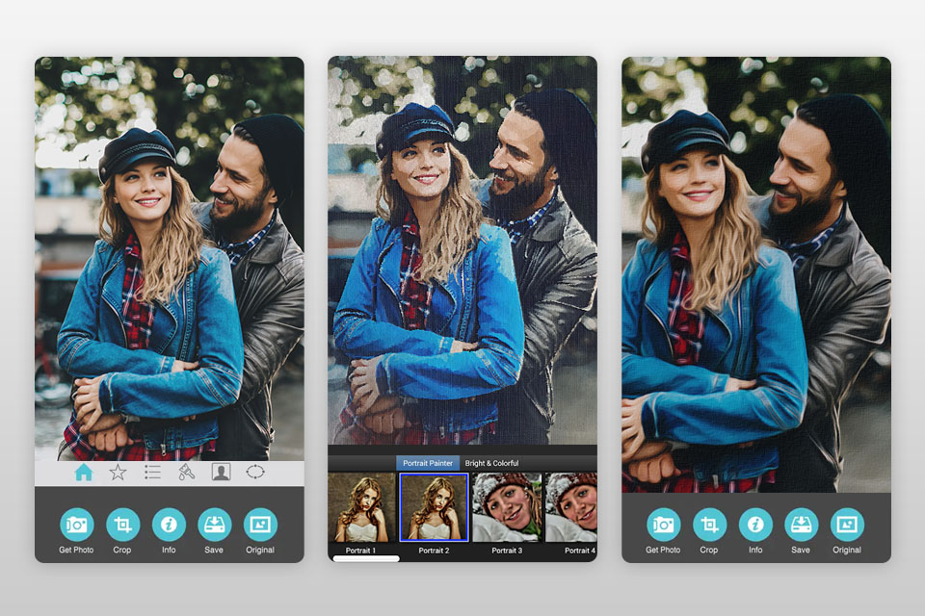Select the dashed ellipse selection icon in left screen

(x=254, y=473)
